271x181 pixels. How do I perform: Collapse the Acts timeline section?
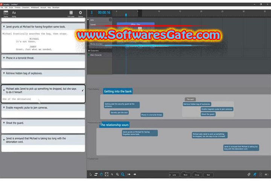[88, 20]
